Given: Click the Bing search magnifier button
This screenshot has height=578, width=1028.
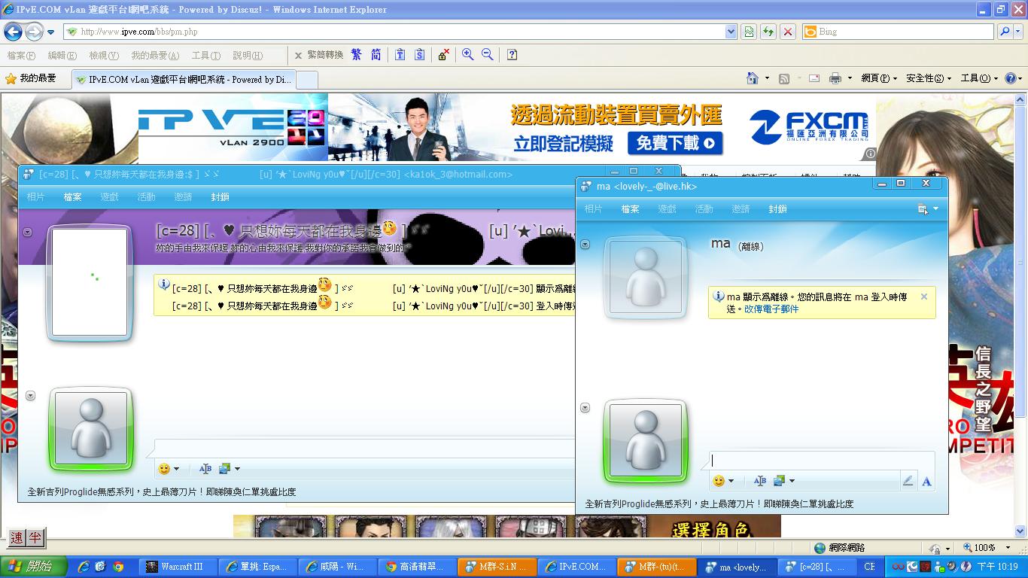Looking at the screenshot, I should [1004, 32].
